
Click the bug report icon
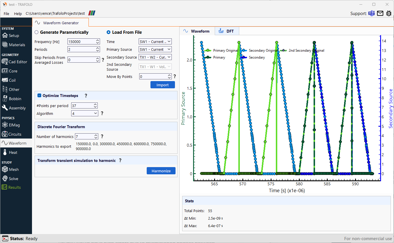click(389, 13)
